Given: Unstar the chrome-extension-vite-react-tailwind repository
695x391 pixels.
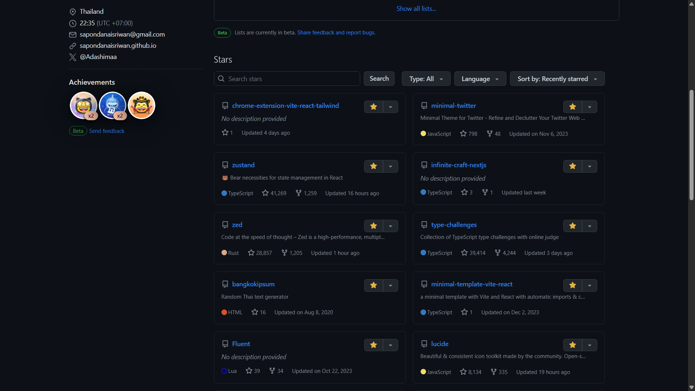Looking at the screenshot, I should [x=374, y=107].
